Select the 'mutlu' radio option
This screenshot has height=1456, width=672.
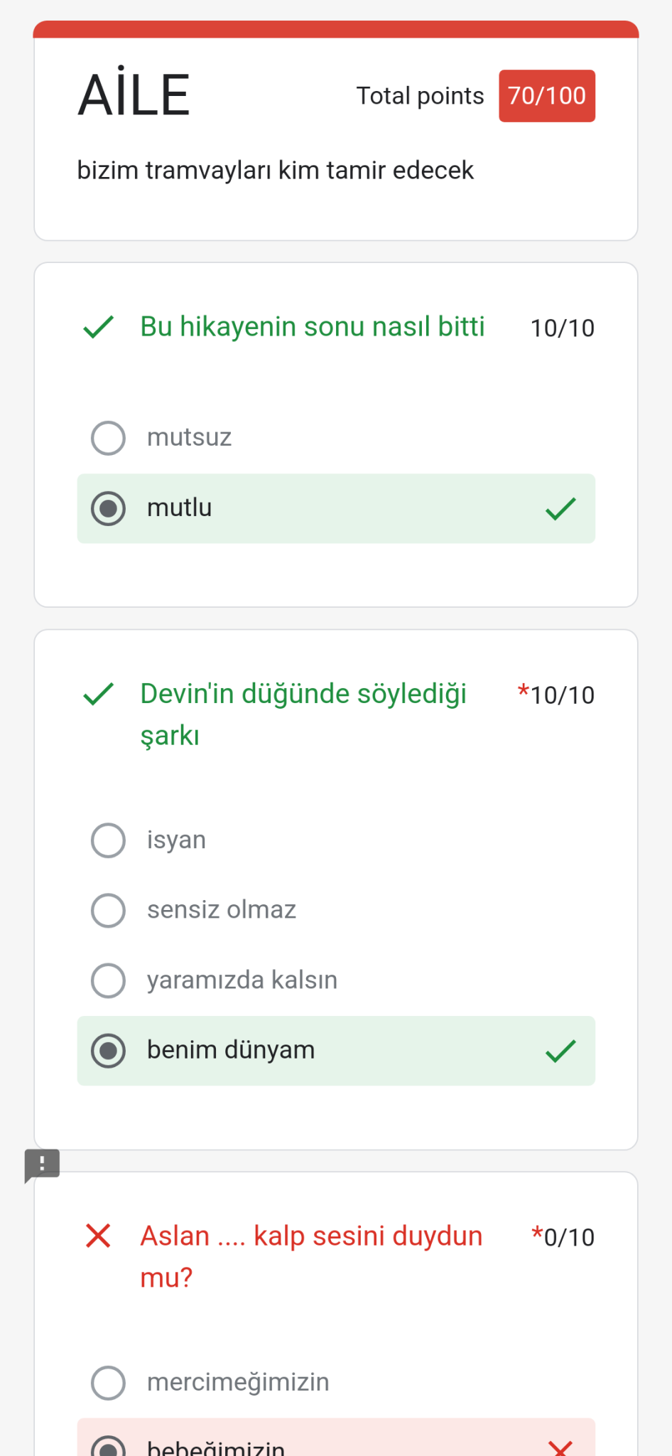pos(108,509)
